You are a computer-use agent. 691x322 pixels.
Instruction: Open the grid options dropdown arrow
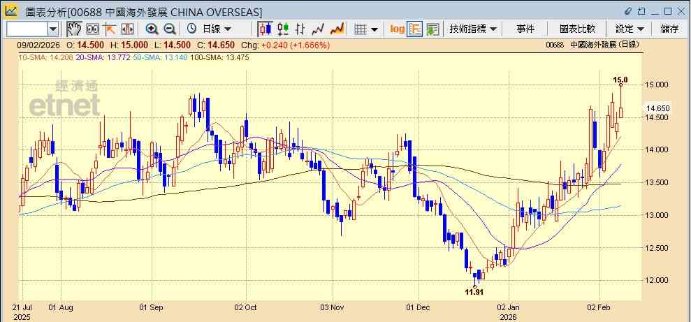[x=374, y=29]
